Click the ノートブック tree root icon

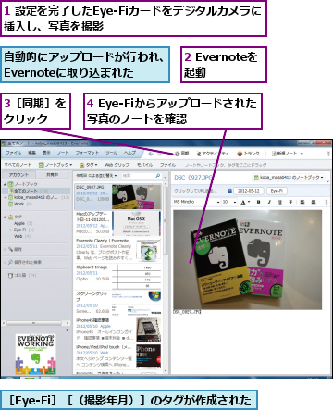coord(11,184)
